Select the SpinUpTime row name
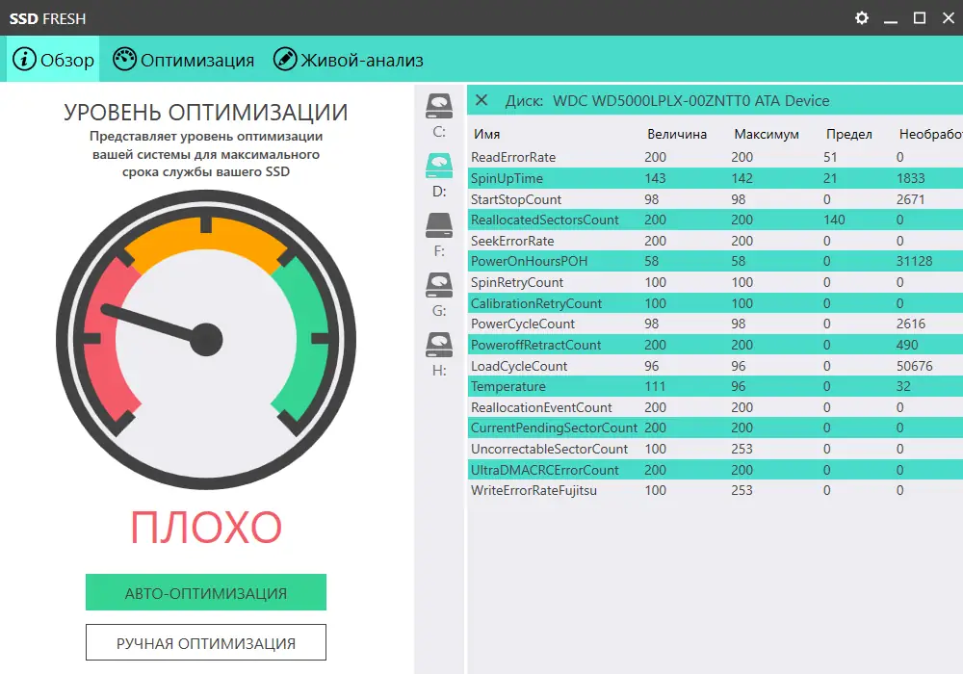Image resolution: width=963 pixels, height=674 pixels. [507, 178]
